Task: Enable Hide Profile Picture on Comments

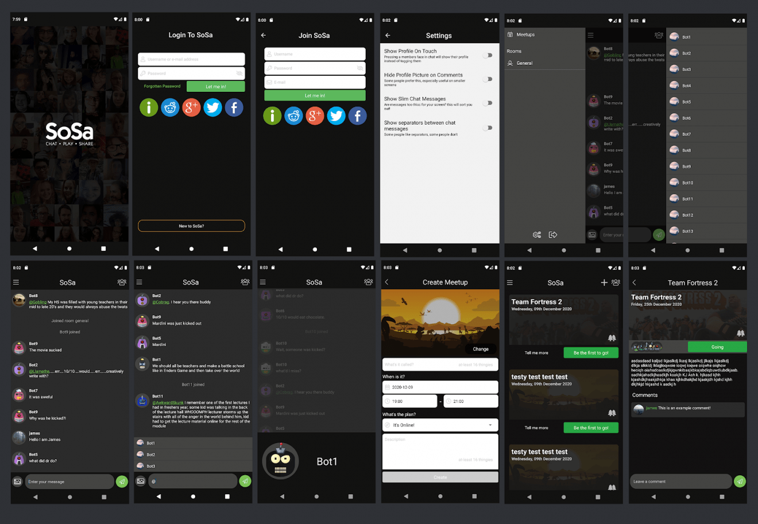Action: 488,79
